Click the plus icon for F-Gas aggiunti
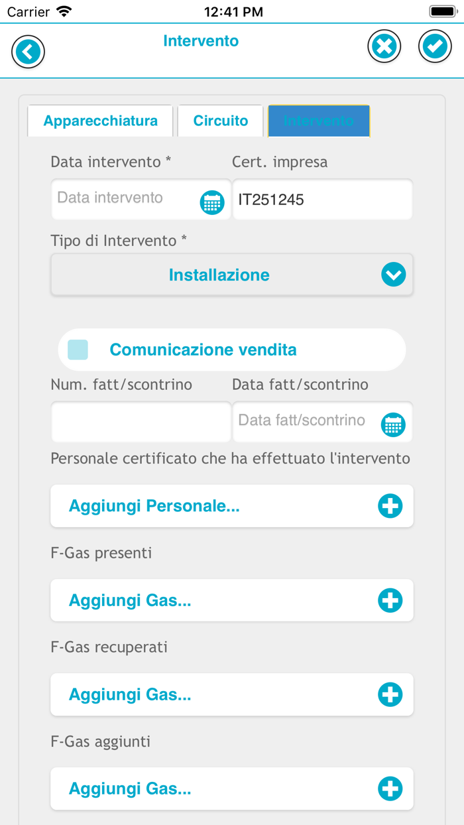 tap(390, 789)
